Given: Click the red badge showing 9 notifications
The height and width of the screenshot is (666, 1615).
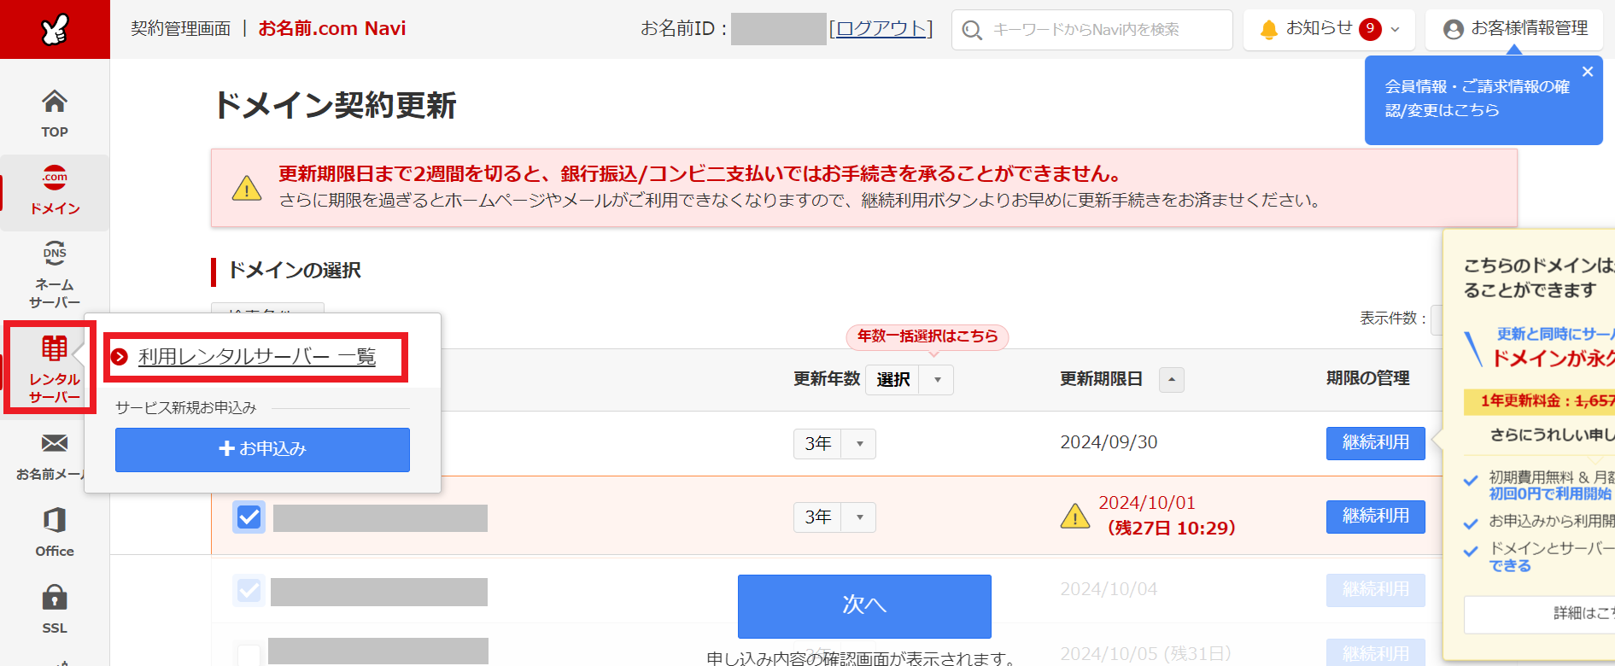Looking at the screenshot, I should click(x=1370, y=29).
